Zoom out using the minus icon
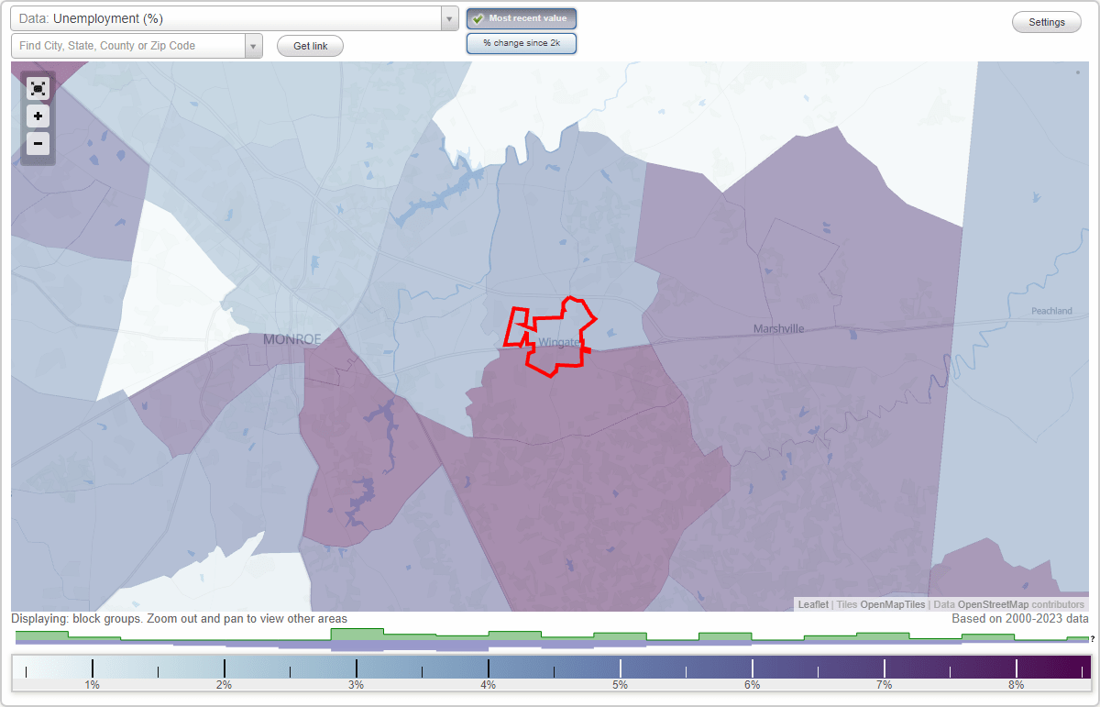This screenshot has width=1100, height=707. click(x=38, y=144)
